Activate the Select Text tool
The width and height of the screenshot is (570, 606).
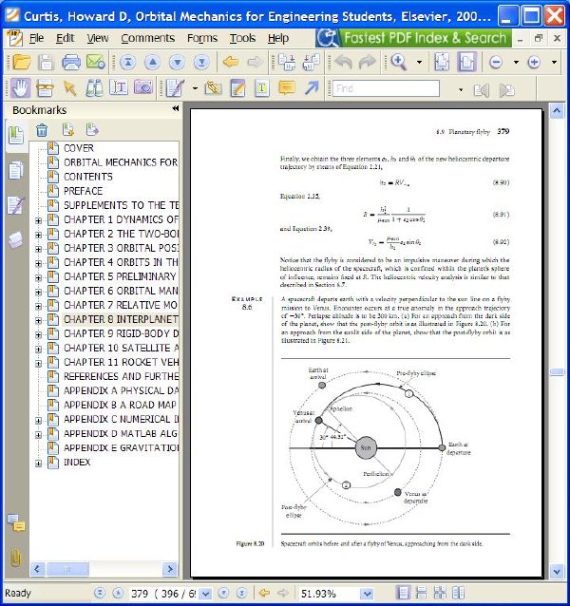click(x=118, y=88)
